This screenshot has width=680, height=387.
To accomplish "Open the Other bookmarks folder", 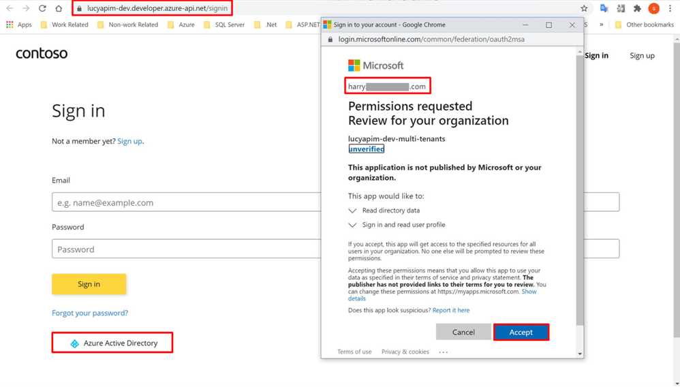I will click(645, 25).
